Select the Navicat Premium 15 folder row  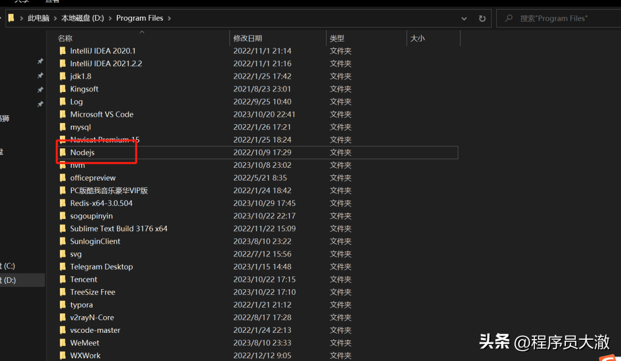click(258, 140)
